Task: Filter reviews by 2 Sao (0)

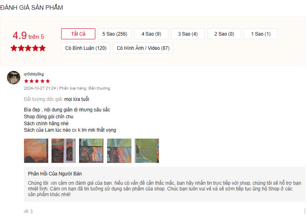Action: (x=224, y=34)
